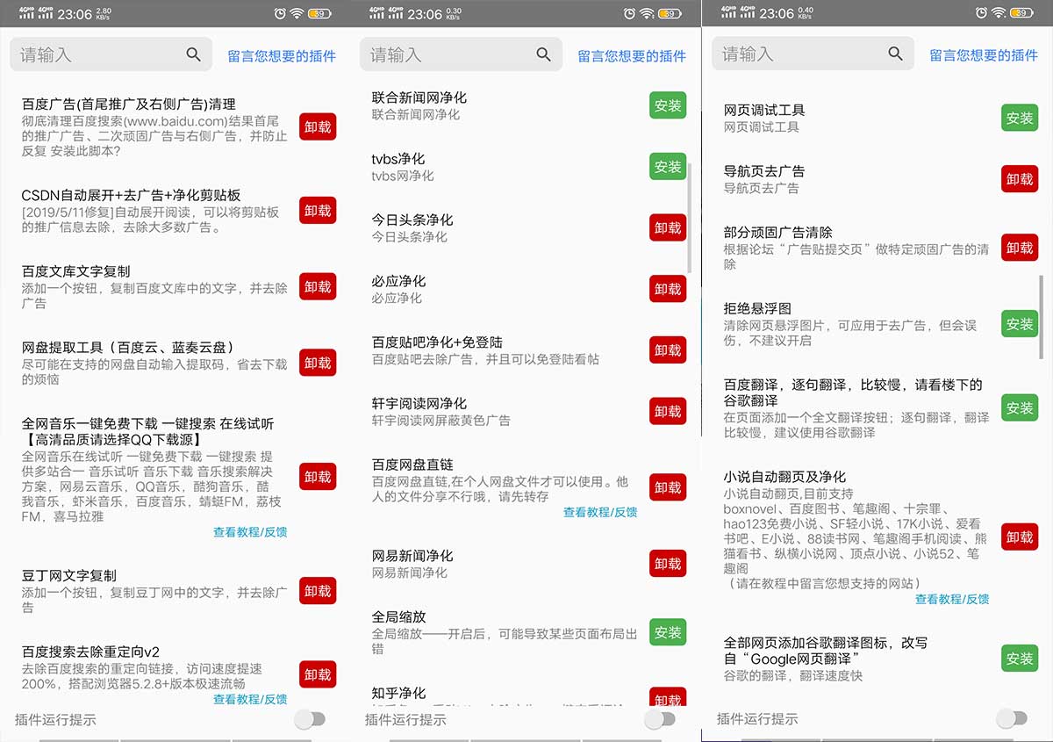Select 网页调试工具 plugin title
This screenshot has width=1053, height=742.
click(x=764, y=111)
